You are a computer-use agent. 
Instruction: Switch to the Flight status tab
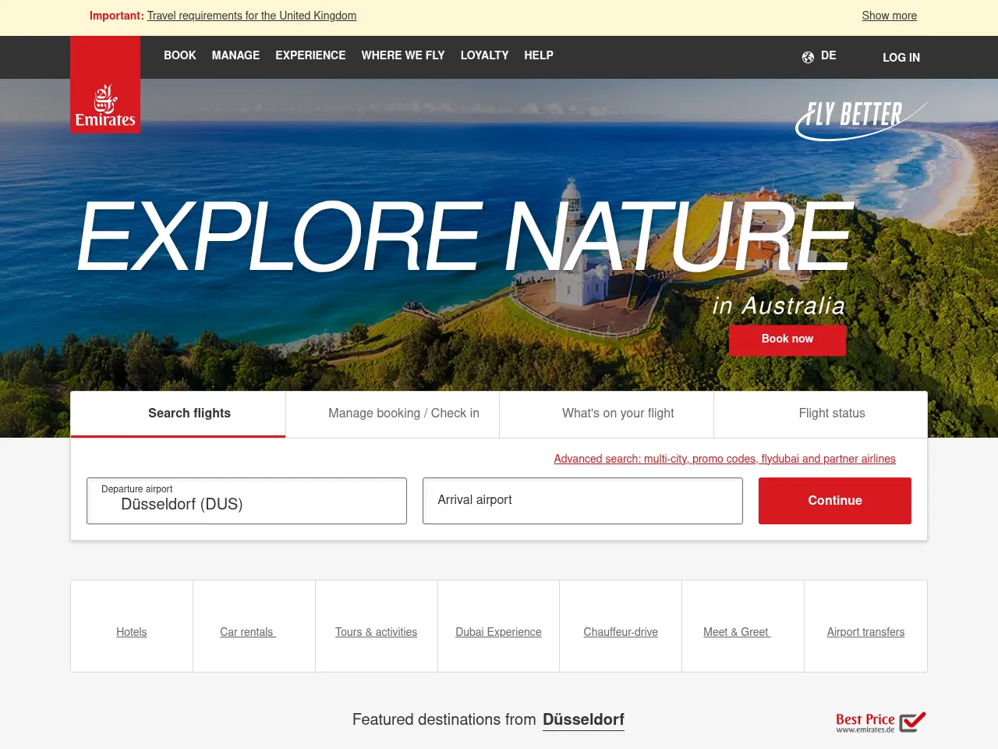[x=831, y=414]
